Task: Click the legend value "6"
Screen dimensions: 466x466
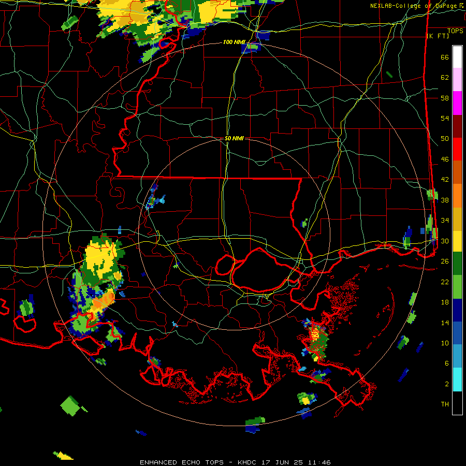Action: point(447,363)
